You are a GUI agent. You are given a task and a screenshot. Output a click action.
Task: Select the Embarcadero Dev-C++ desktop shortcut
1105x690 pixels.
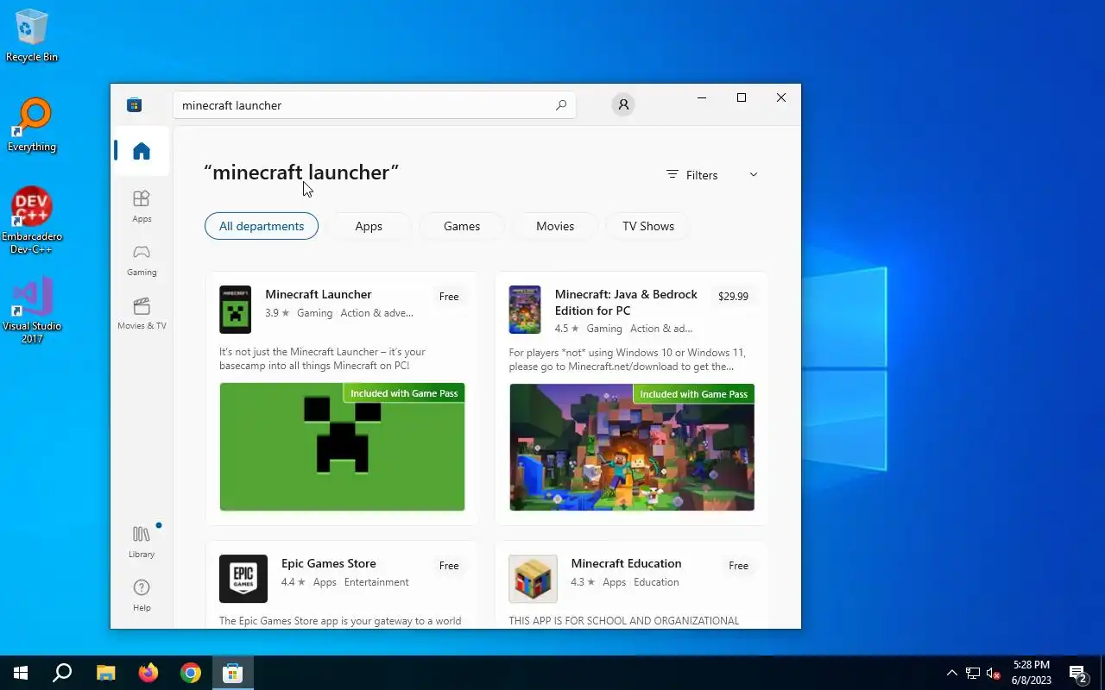(x=32, y=221)
